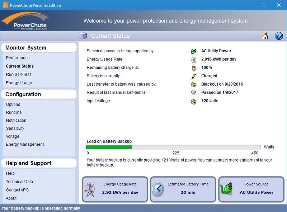The width and height of the screenshot is (287, 212).
Task: Click the AC Utility Power plug icon
Action: click(x=194, y=51)
